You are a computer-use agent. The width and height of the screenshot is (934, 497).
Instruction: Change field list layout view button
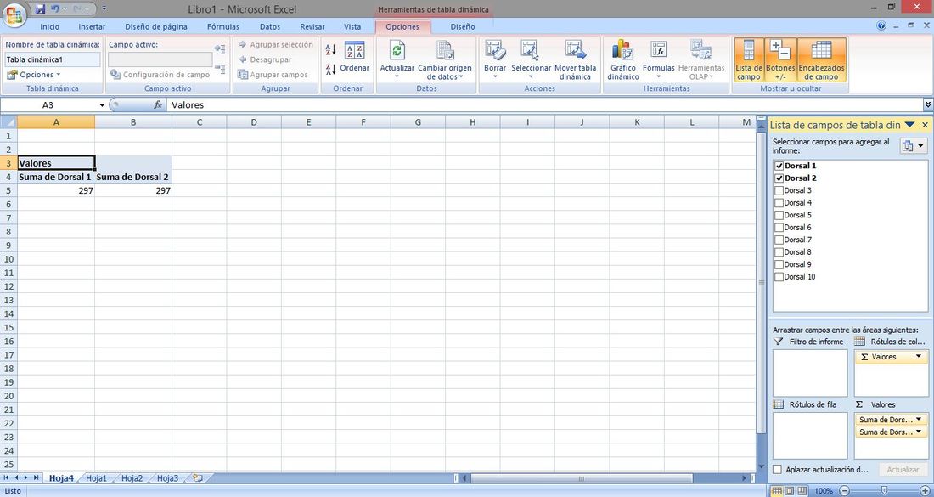pyautogui.click(x=913, y=146)
